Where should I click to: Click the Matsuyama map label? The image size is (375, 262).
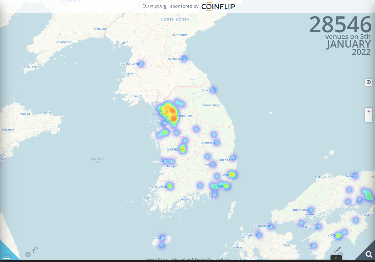(310, 227)
